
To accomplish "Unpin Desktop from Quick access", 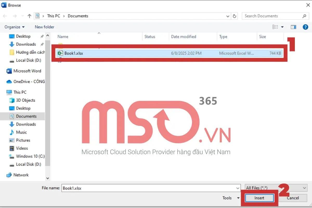I will pos(42,36).
